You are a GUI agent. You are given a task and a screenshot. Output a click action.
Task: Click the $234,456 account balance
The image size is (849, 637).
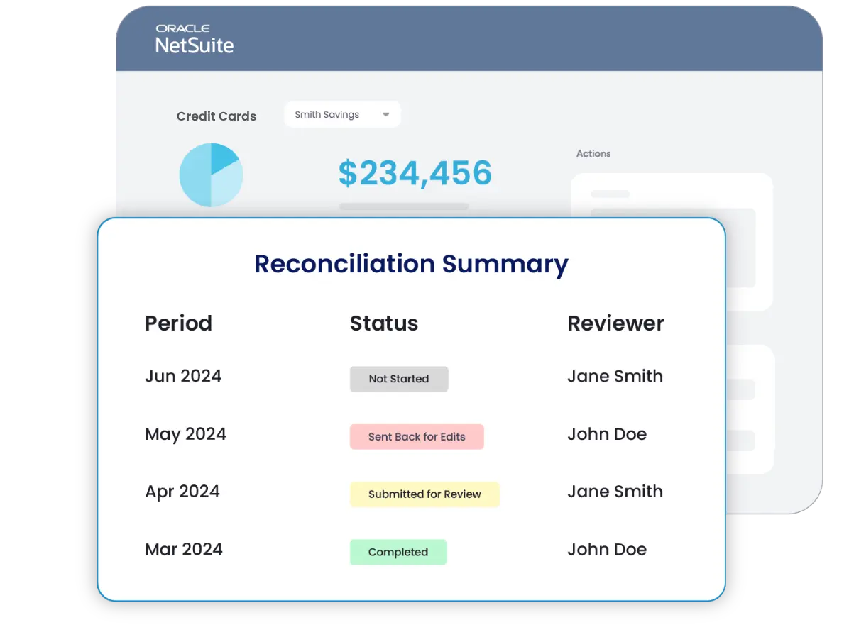(415, 172)
